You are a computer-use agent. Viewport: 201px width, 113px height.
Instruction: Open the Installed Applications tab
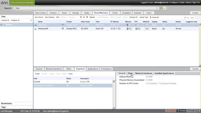pos(164,73)
